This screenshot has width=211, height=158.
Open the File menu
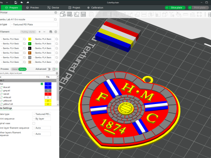click(x=1, y=3)
